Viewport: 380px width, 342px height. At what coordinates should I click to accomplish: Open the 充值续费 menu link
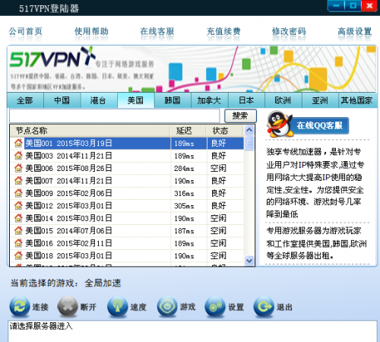(223, 31)
